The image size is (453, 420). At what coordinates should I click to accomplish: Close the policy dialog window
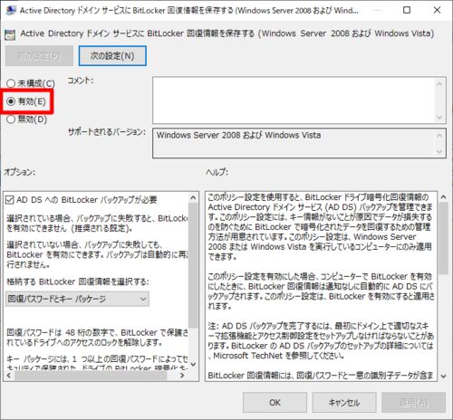[x=437, y=10]
